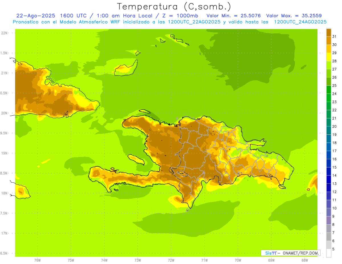This screenshot has width=342, height=264.
Task: Select the date '22-Ago-2025' in the header
Action: 36,16
